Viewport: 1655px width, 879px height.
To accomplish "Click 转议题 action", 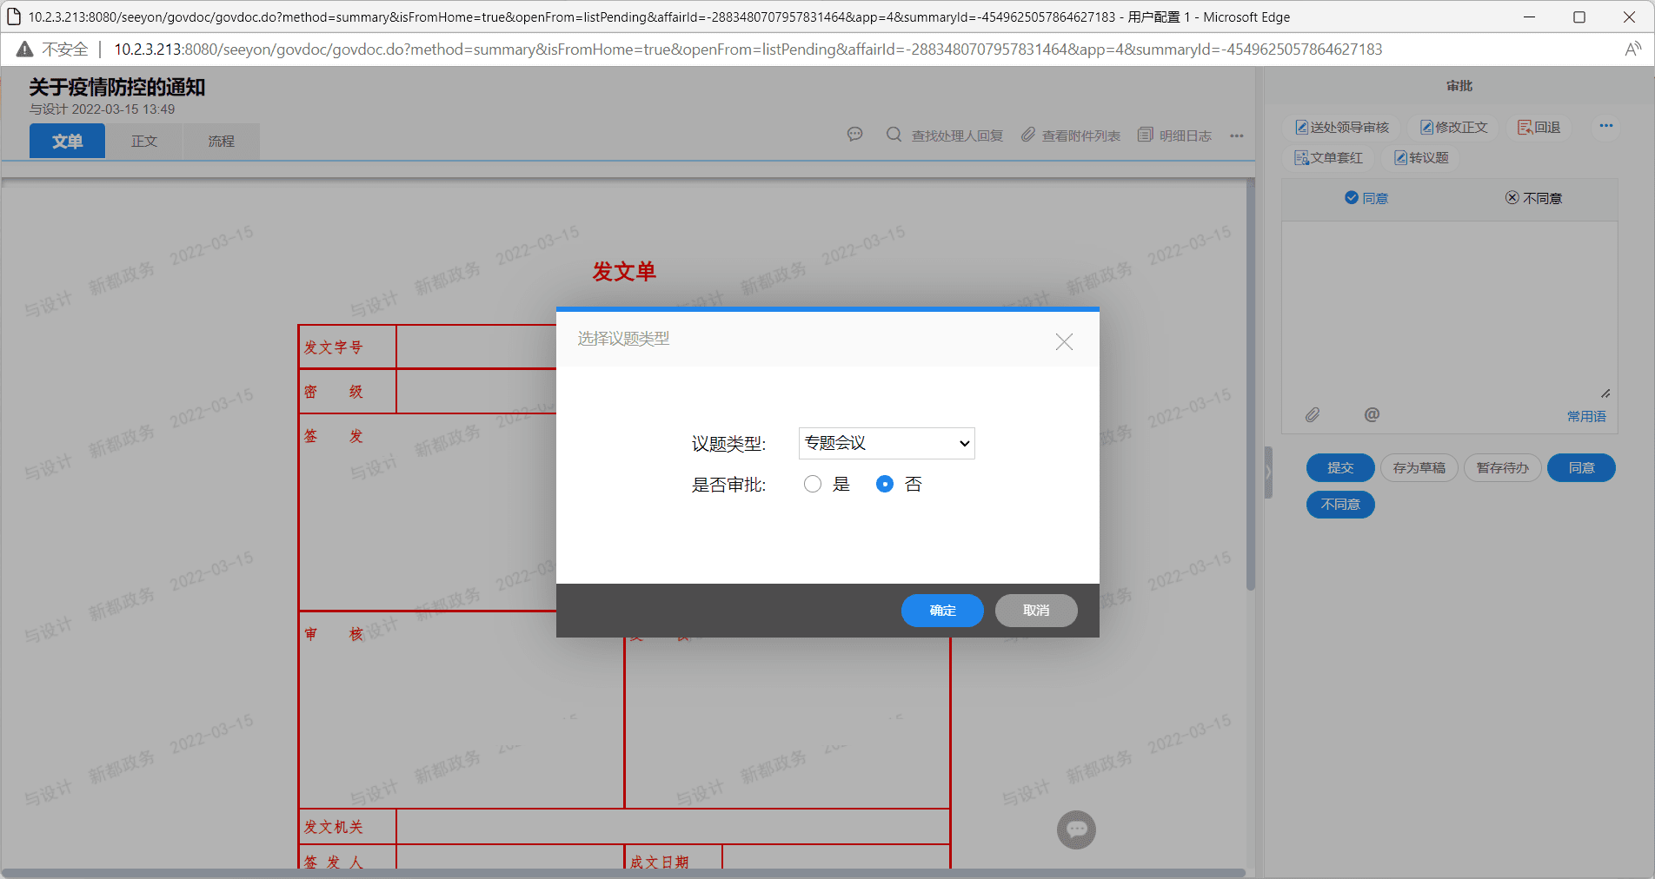I will pos(1422,158).
